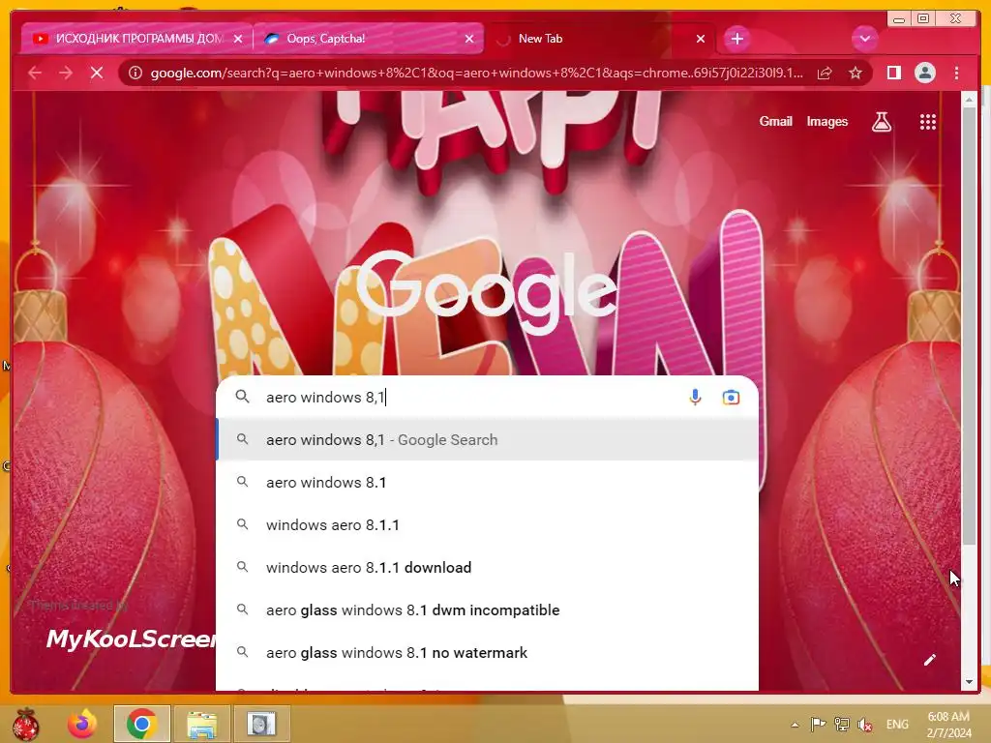Open File Explorer from the taskbar

[201, 724]
